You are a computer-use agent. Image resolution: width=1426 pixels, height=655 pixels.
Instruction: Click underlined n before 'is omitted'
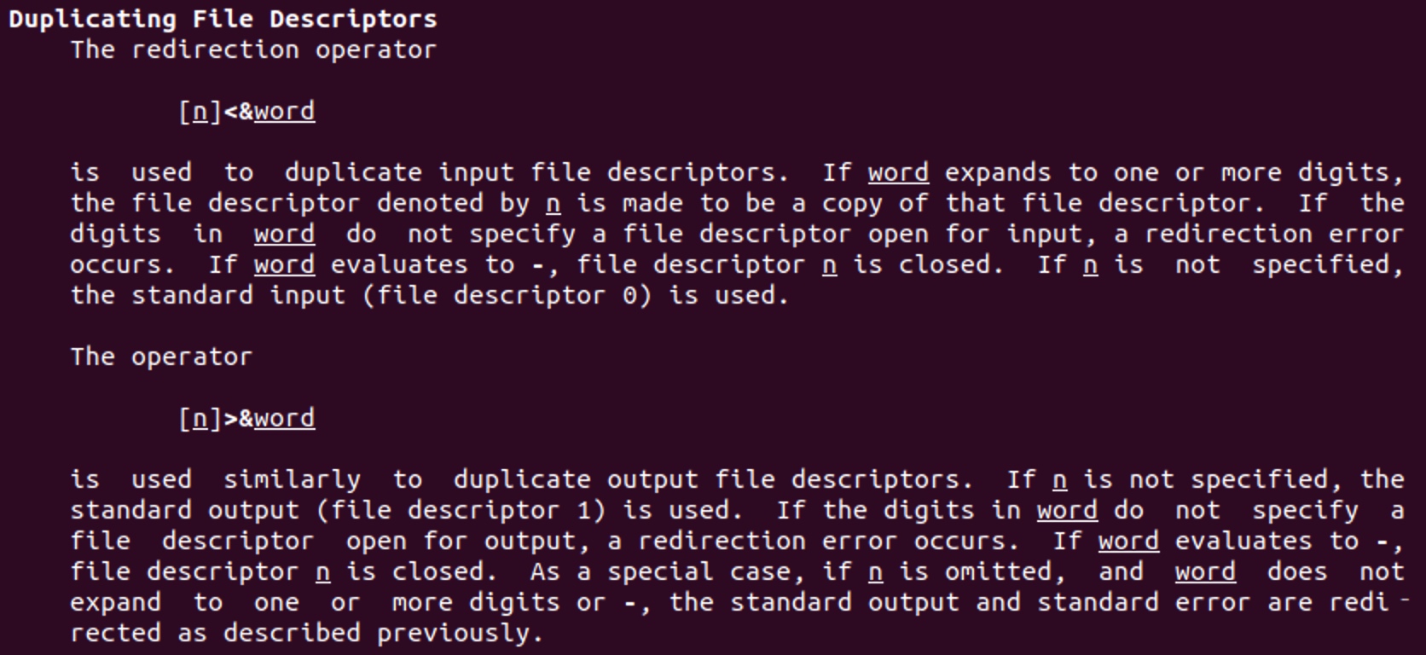click(x=875, y=573)
